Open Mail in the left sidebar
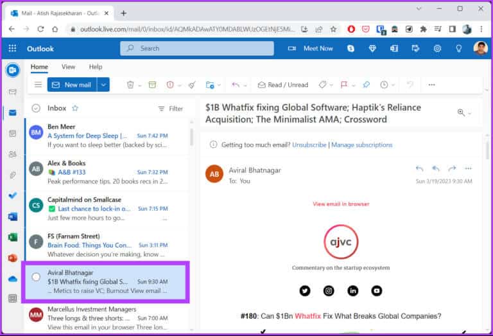Screen dimensions: 493x336 13,112
